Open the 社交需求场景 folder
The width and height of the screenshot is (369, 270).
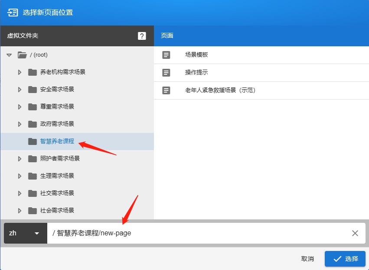[57, 193]
